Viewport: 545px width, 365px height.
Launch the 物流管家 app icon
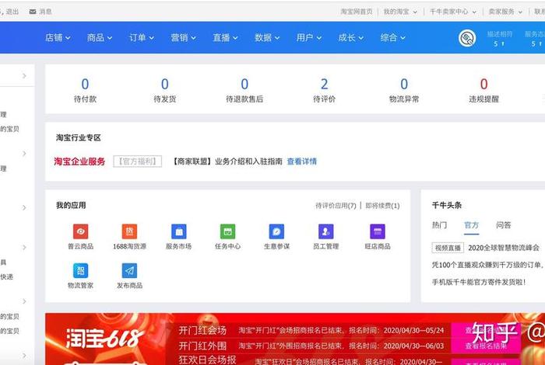pos(81,271)
